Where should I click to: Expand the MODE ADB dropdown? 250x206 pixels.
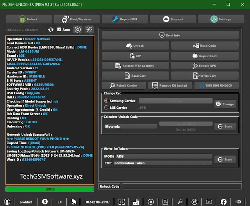point(164,156)
